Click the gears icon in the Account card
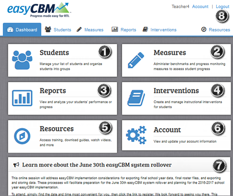 [x=136, y=135]
